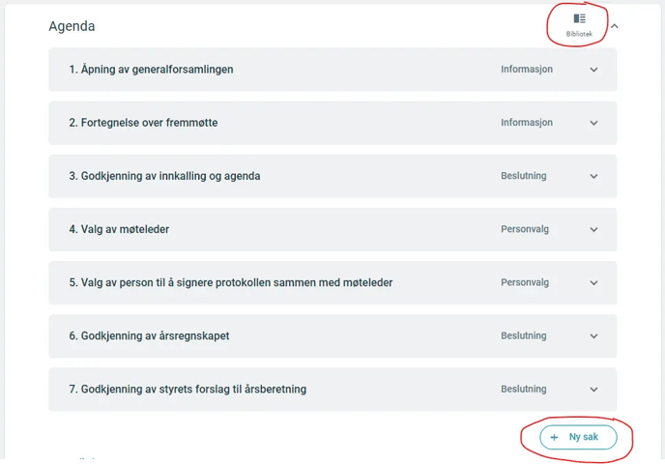Open the Bibliotek library icon
Screen dimensions: 665x464
pos(579,24)
